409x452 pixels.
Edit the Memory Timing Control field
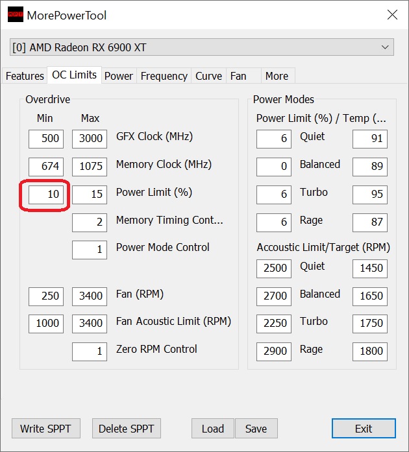click(x=90, y=222)
